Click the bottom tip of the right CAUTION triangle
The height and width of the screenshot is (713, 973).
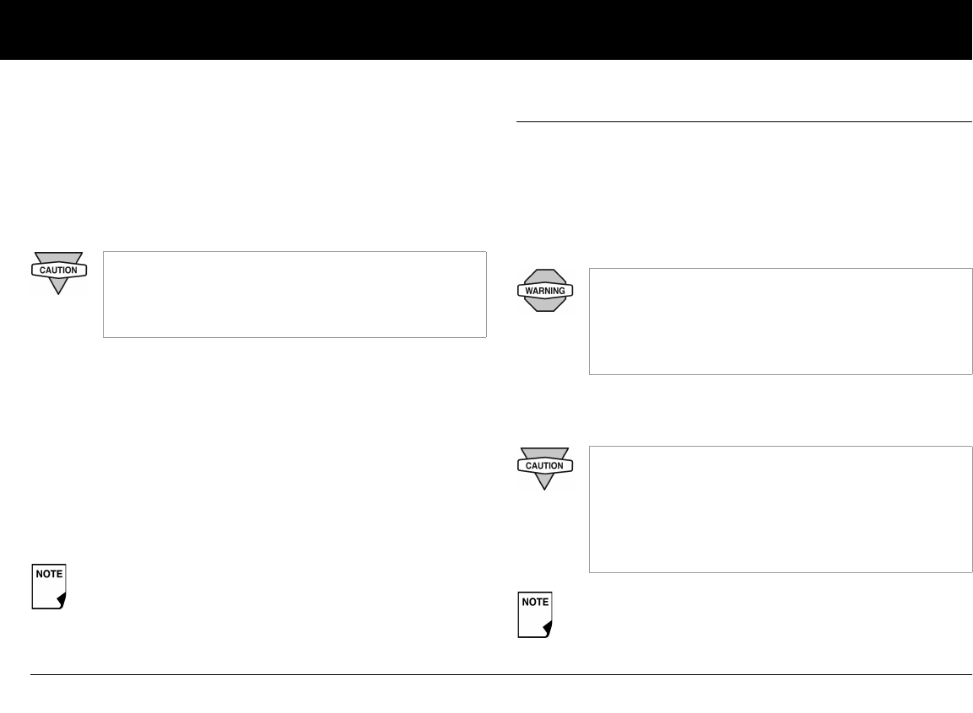(545, 486)
